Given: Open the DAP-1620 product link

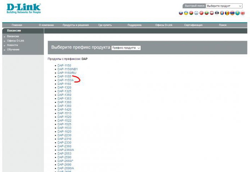Looking at the screenshot, I should 64,131.
